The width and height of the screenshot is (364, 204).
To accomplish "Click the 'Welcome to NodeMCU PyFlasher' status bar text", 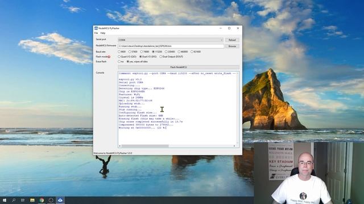I will (x=113, y=153).
